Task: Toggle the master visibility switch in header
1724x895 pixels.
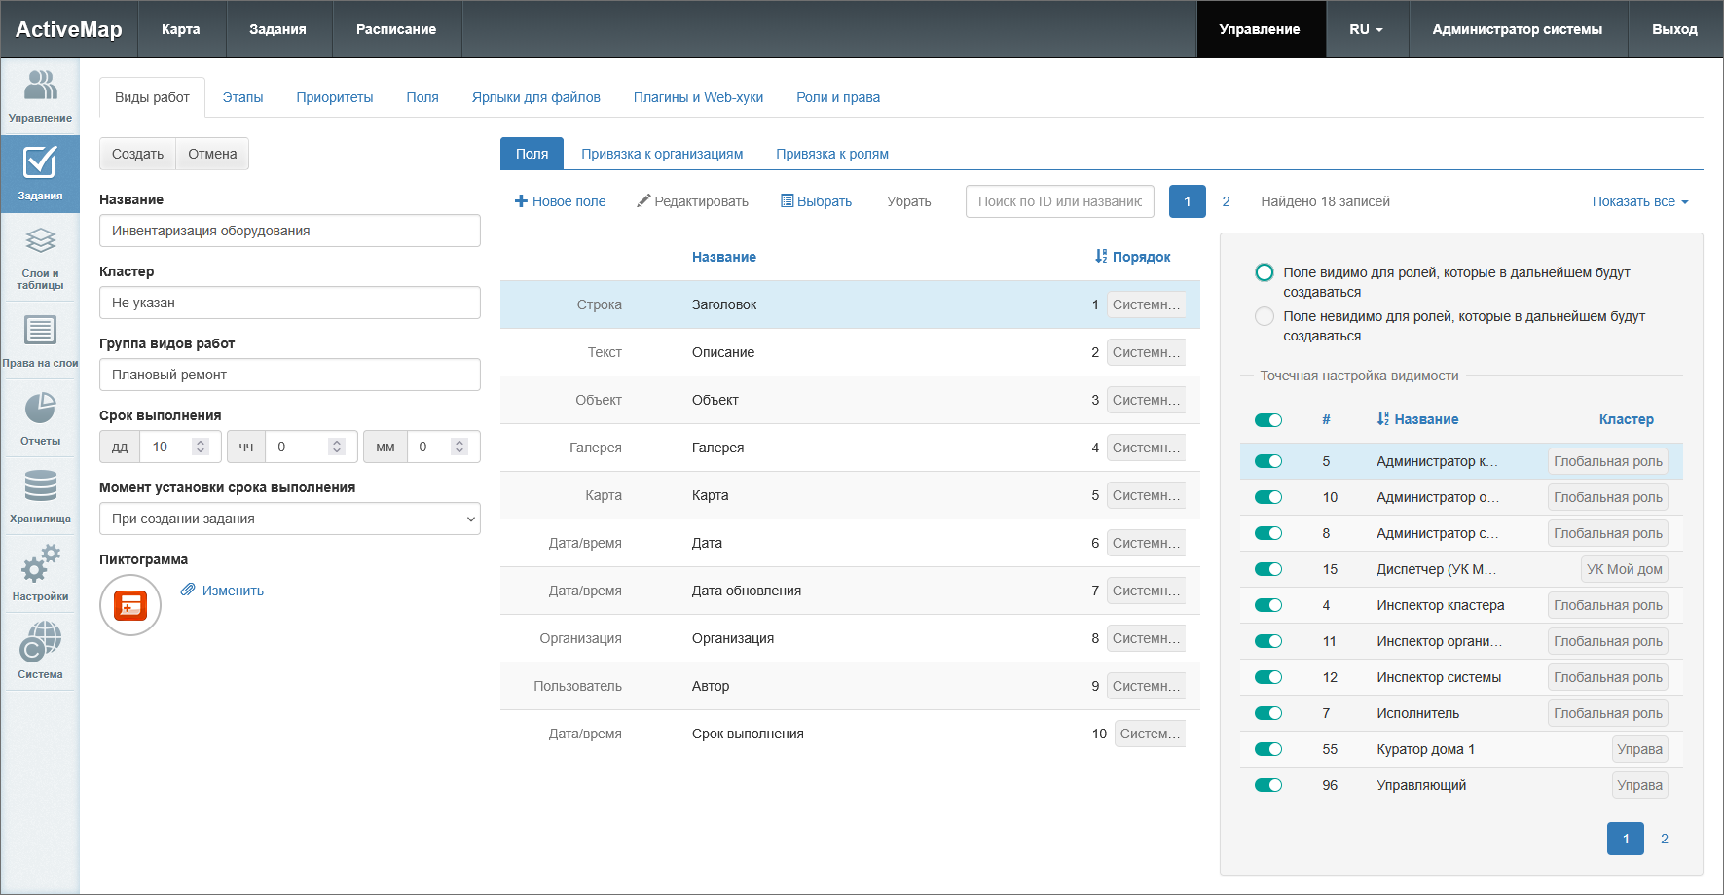Action: coord(1267,420)
